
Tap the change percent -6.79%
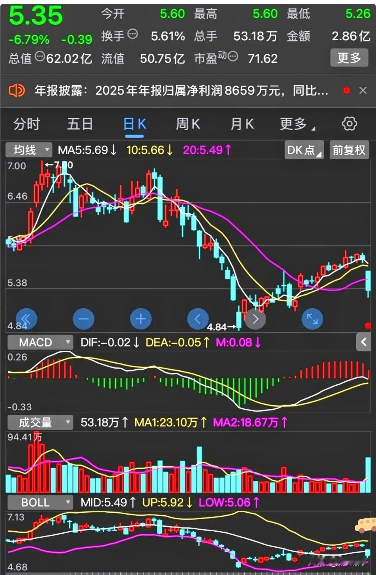point(29,39)
